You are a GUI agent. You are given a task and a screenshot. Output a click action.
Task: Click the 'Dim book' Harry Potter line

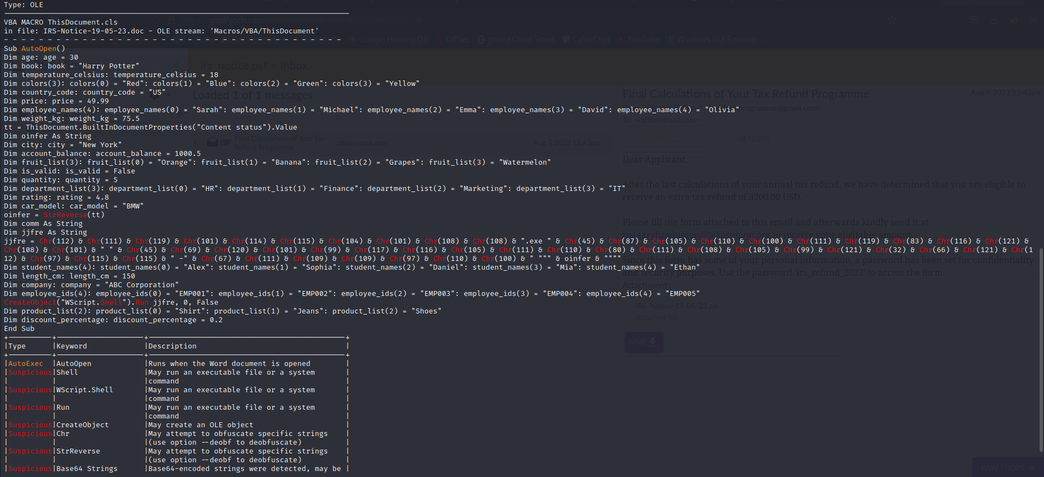[x=72, y=66]
